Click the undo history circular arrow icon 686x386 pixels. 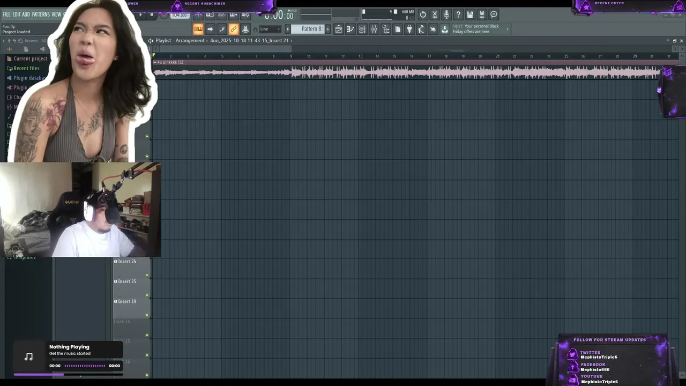click(x=423, y=14)
